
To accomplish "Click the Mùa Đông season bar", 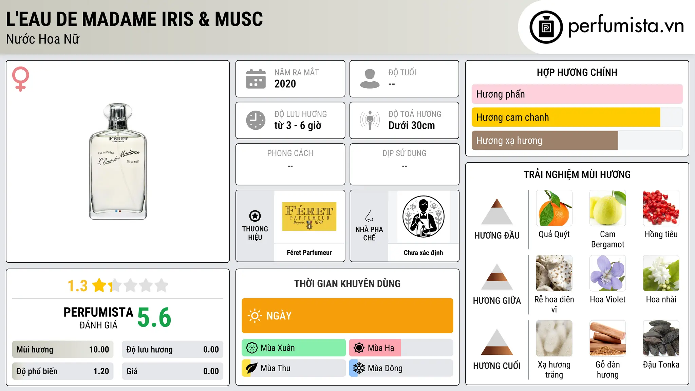I will point(401,368).
